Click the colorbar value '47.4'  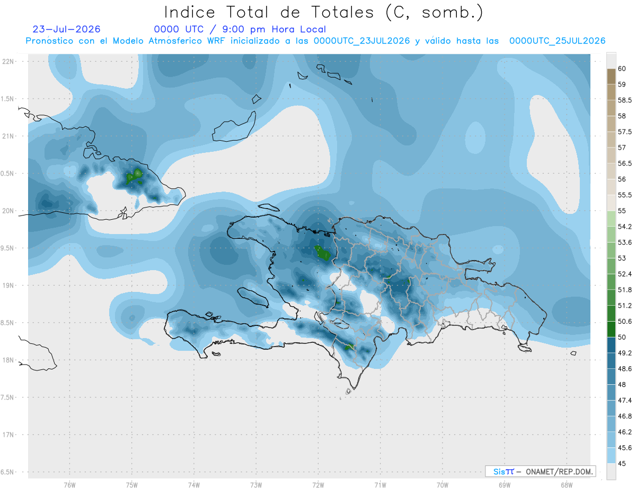pyautogui.click(x=624, y=400)
